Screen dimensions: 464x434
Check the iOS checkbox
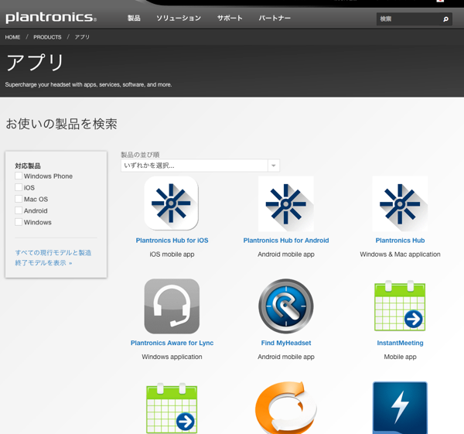[x=19, y=187]
